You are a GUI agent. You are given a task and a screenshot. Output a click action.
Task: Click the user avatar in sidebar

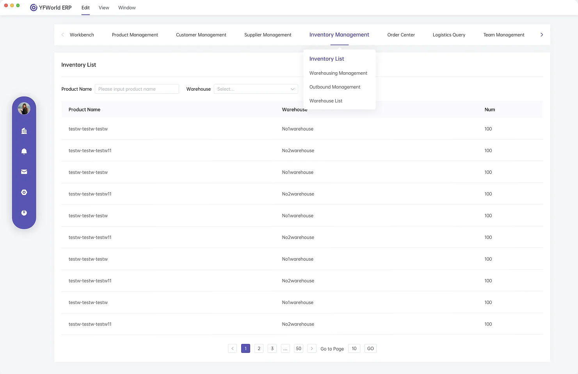pos(24,109)
